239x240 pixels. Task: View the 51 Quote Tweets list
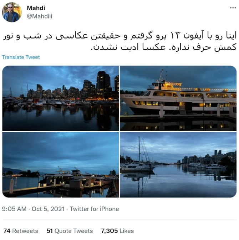click(70, 231)
